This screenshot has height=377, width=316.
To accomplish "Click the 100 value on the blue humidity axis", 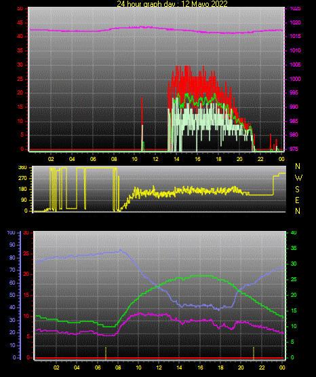I will coord(11,232).
